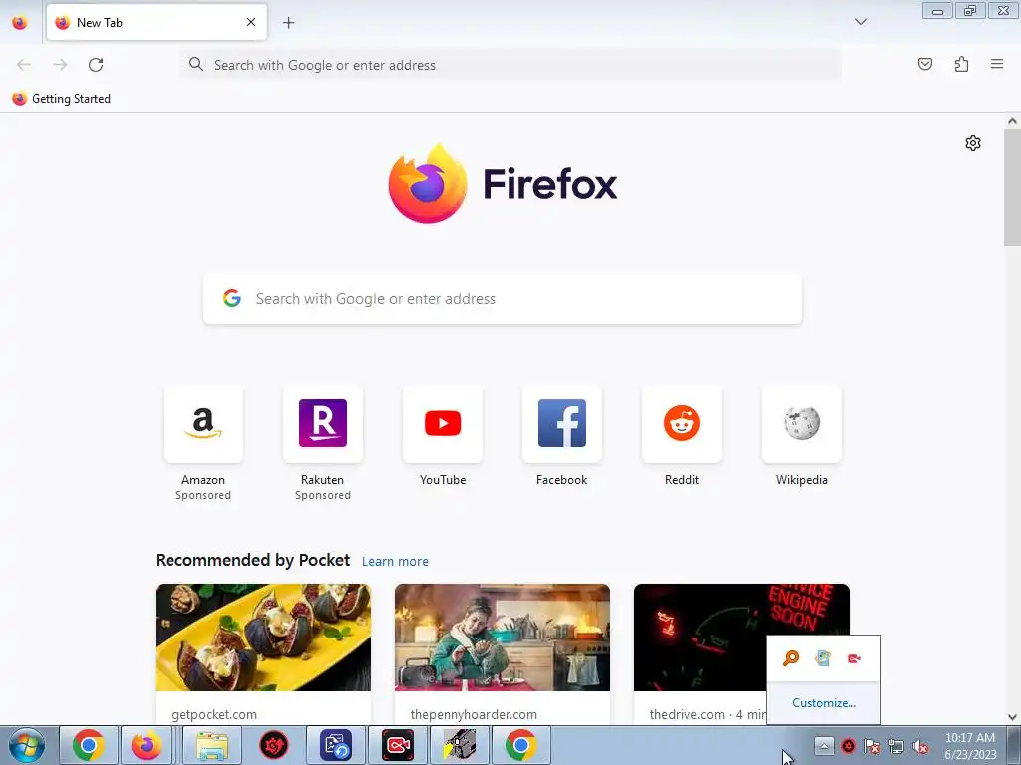Viewport: 1021px width, 765px height.
Task: Focus the page Google search box
Action: click(x=503, y=299)
